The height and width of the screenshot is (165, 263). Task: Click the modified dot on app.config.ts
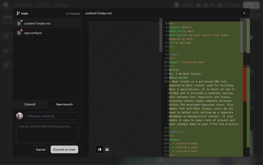click(x=21, y=30)
